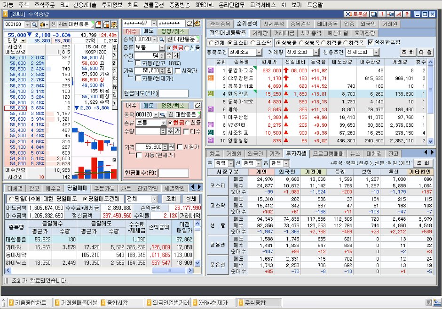Click the eraser icon beside the password field

189,23
